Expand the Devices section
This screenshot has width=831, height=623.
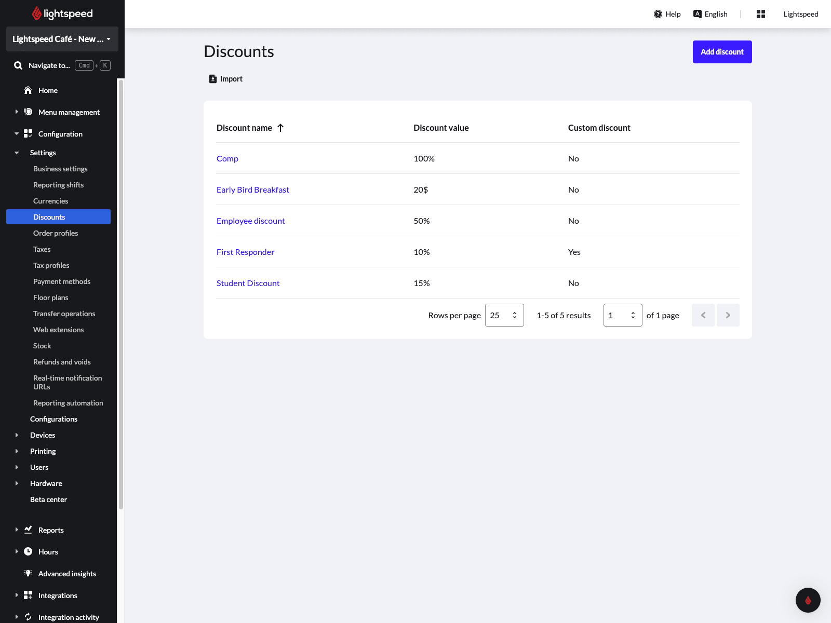click(x=17, y=435)
